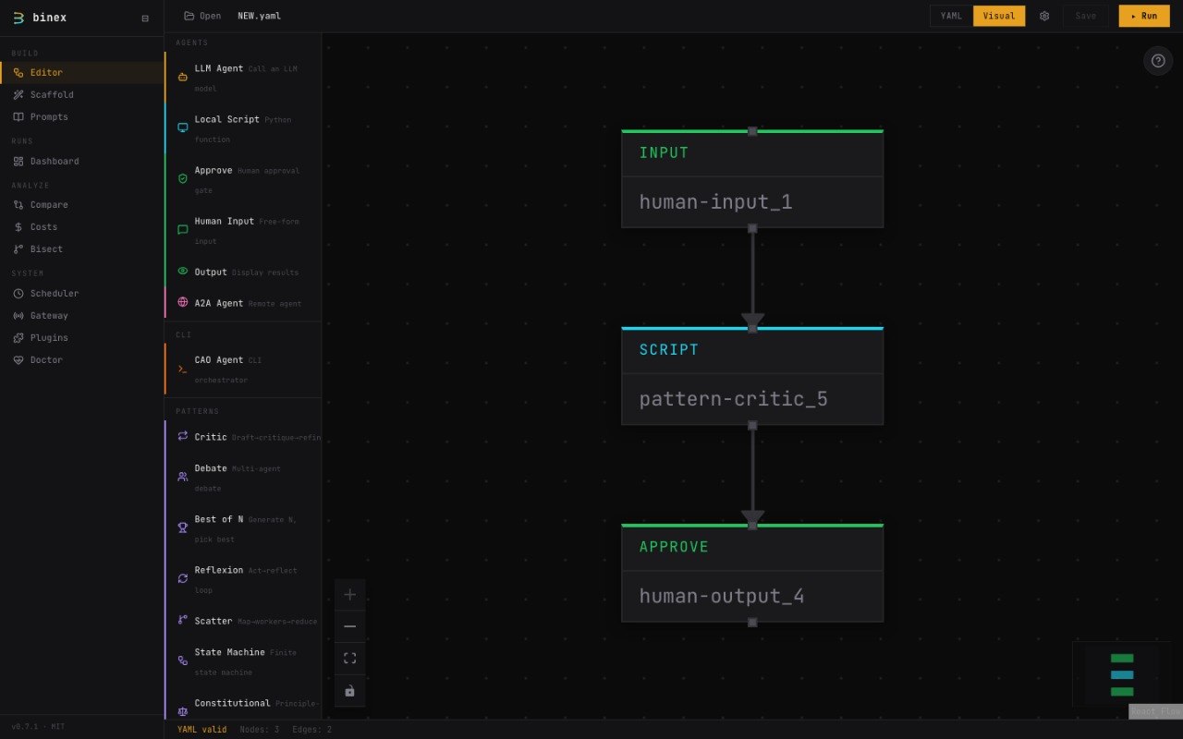Viewport: 1183px width, 739px height.
Task: Open the Doctor page
Action: (x=82, y=360)
